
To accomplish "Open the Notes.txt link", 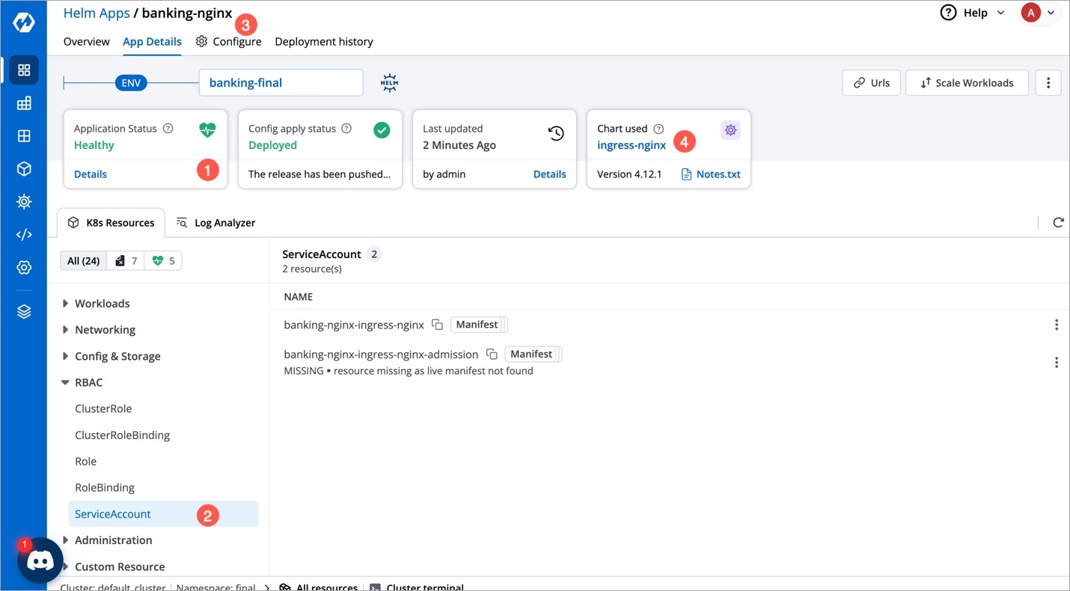I will point(711,174).
